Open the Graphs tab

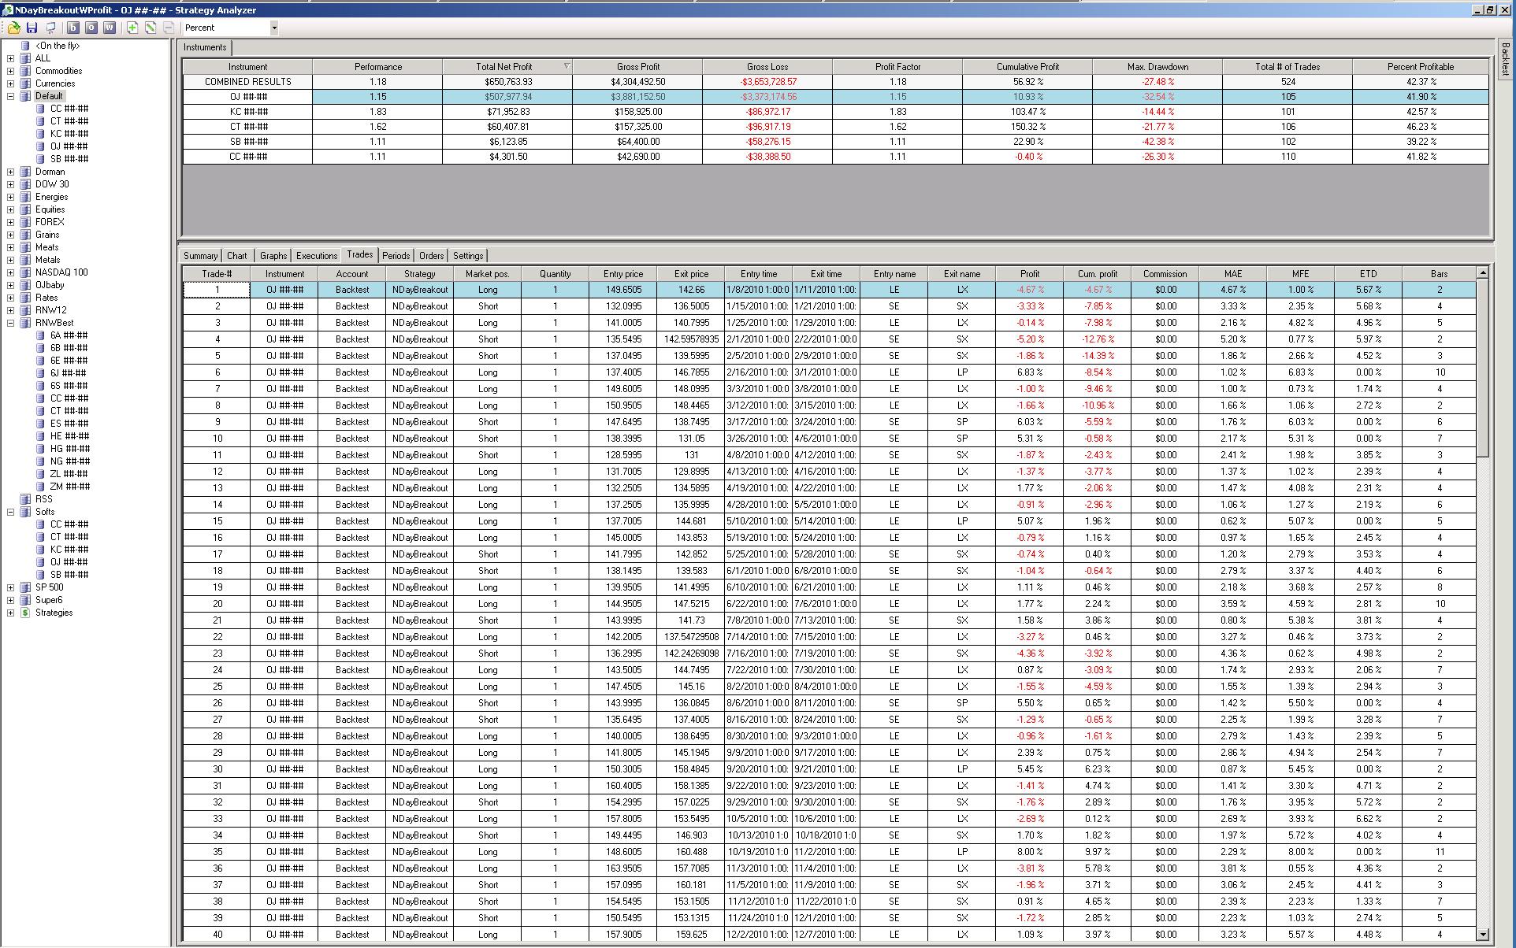273,256
